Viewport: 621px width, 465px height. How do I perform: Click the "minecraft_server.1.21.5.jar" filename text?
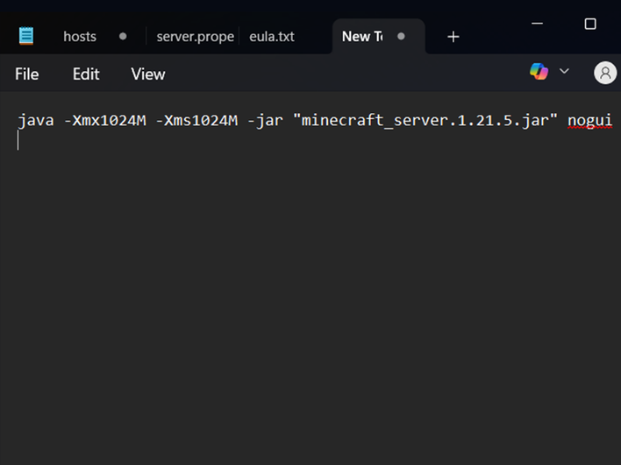(x=425, y=121)
